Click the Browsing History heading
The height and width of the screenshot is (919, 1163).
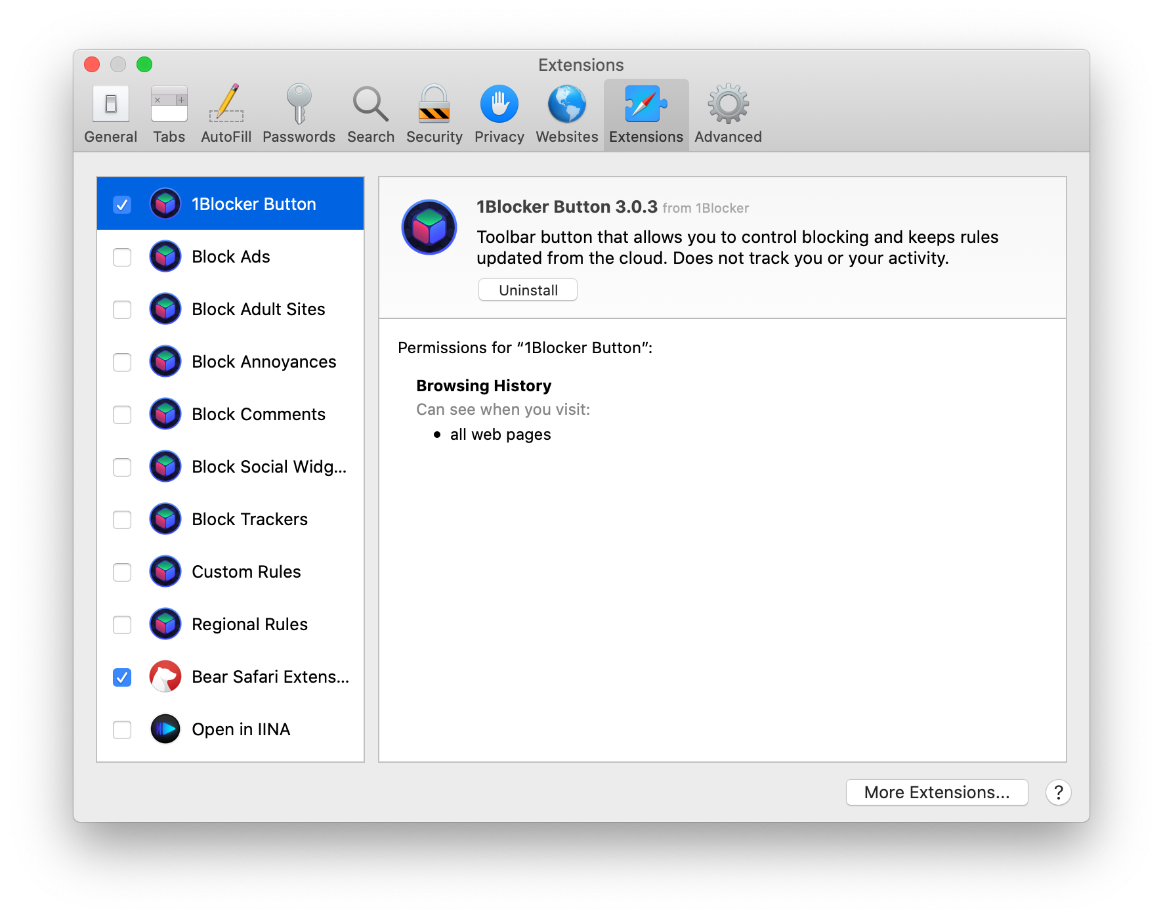pos(484,386)
